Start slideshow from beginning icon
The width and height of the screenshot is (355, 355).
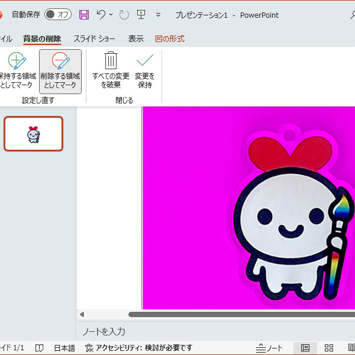(141, 15)
